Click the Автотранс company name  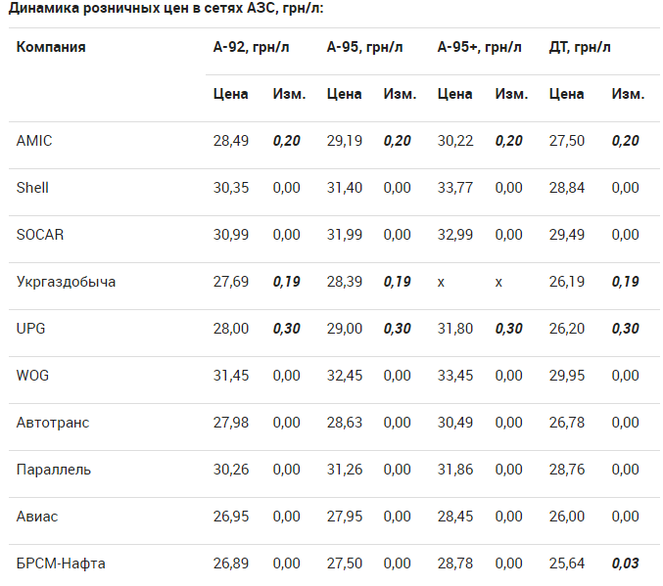[53, 423]
